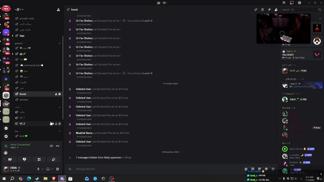Open User Settings gear
Viewport: 324px width, 182px height.
tap(57, 169)
